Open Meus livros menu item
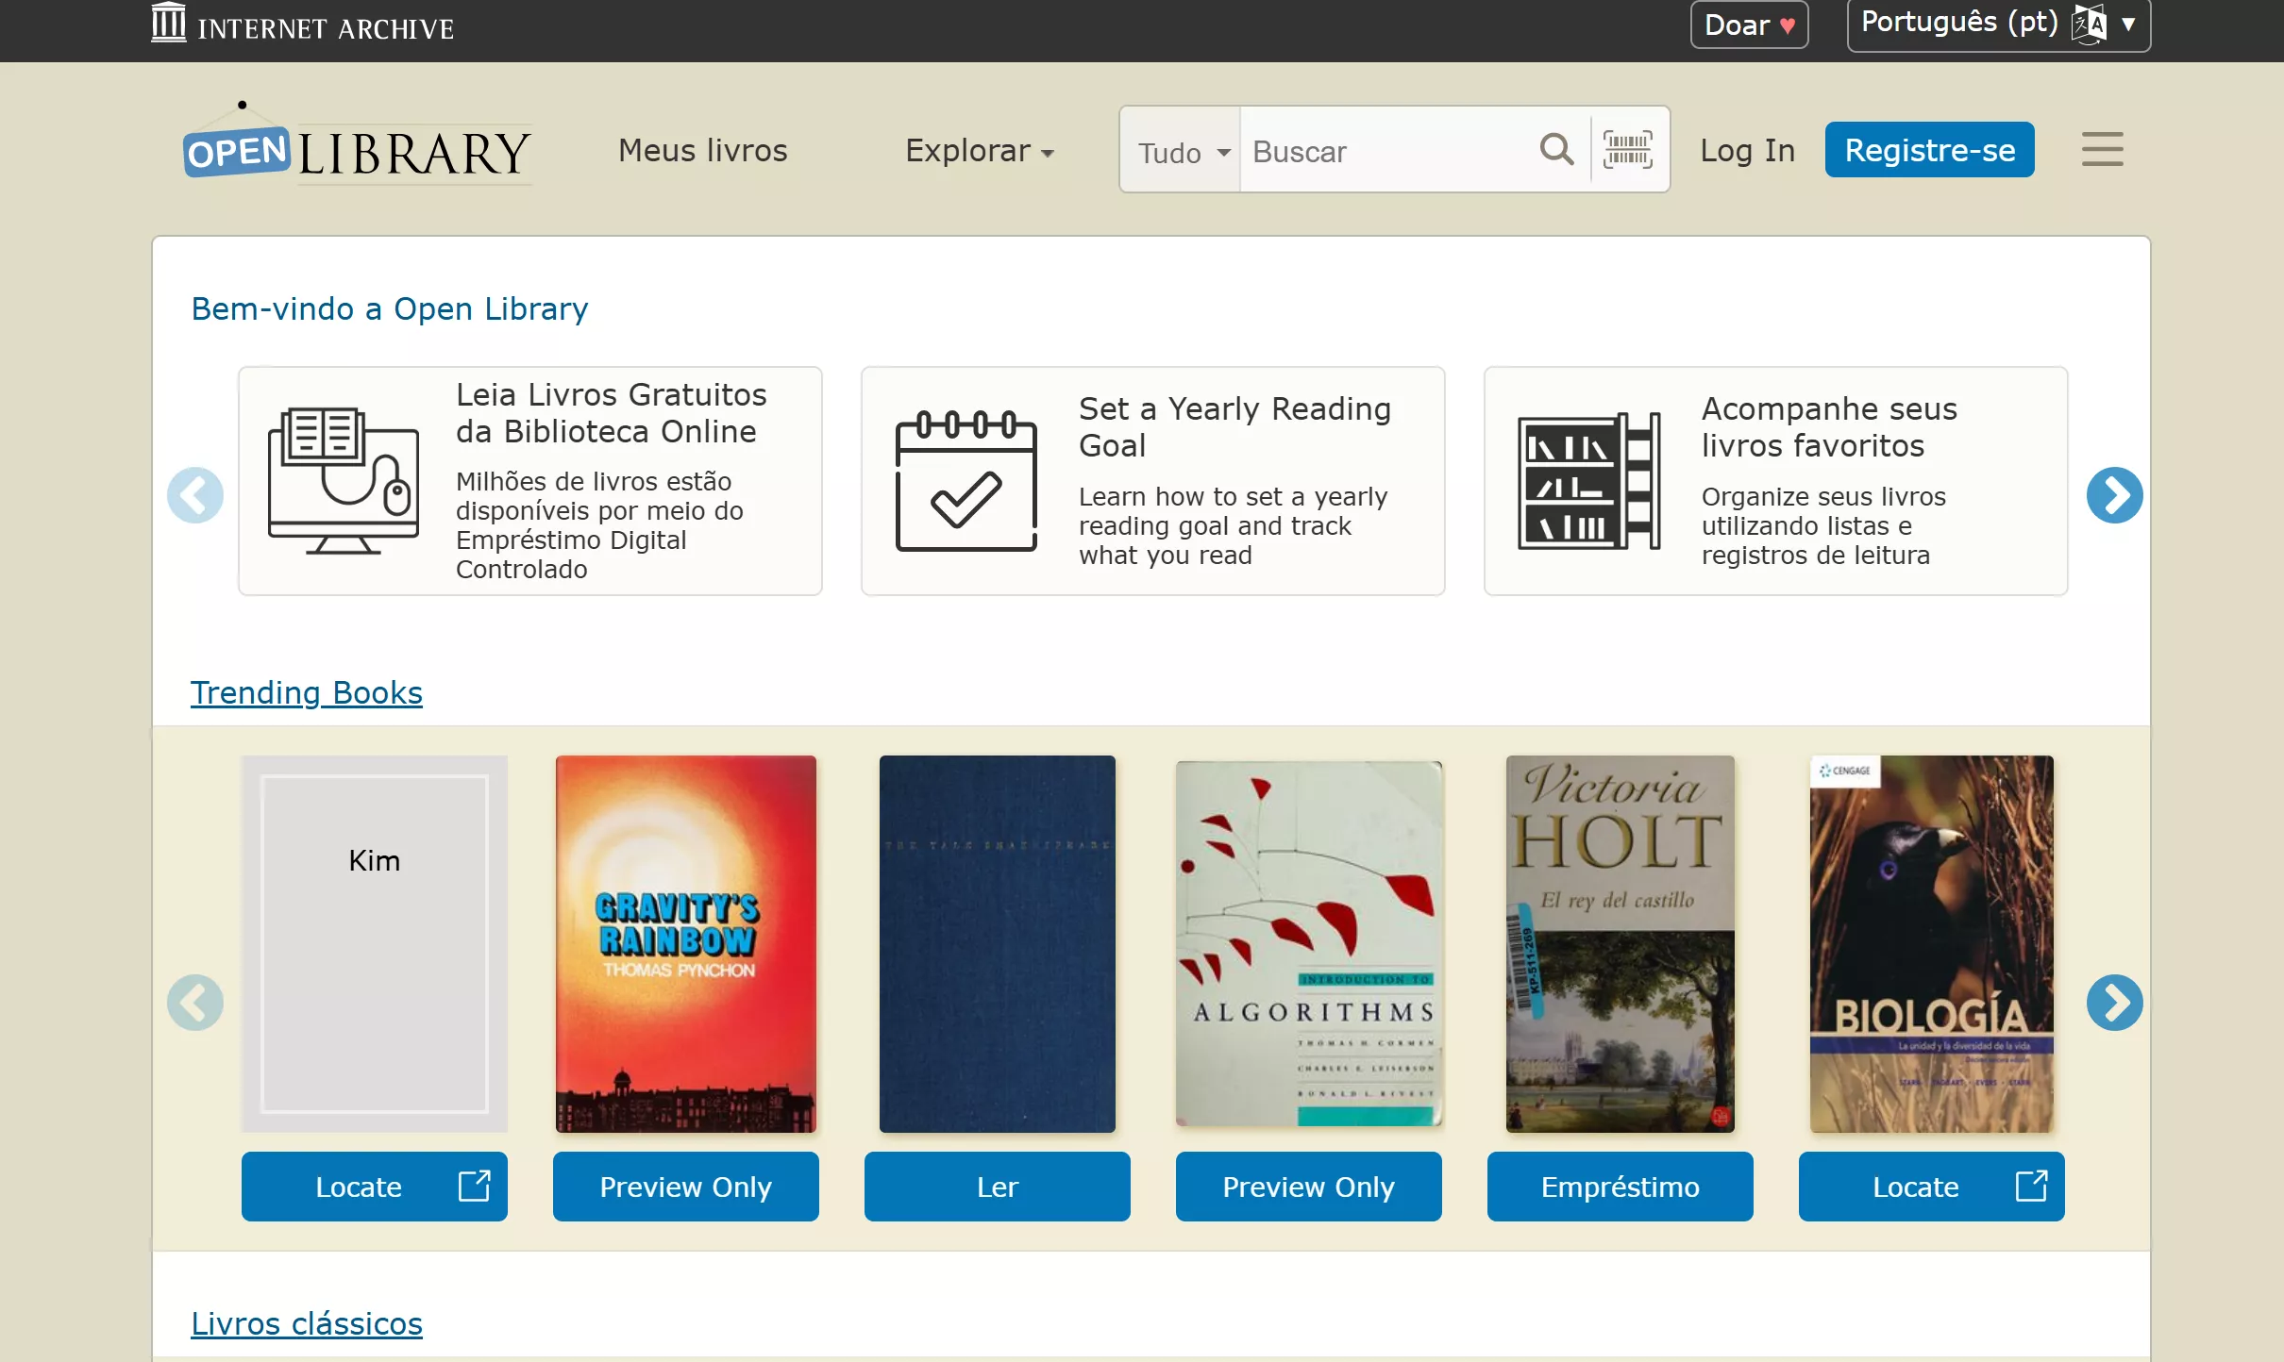2284x1362 pixels. [702, 151]
